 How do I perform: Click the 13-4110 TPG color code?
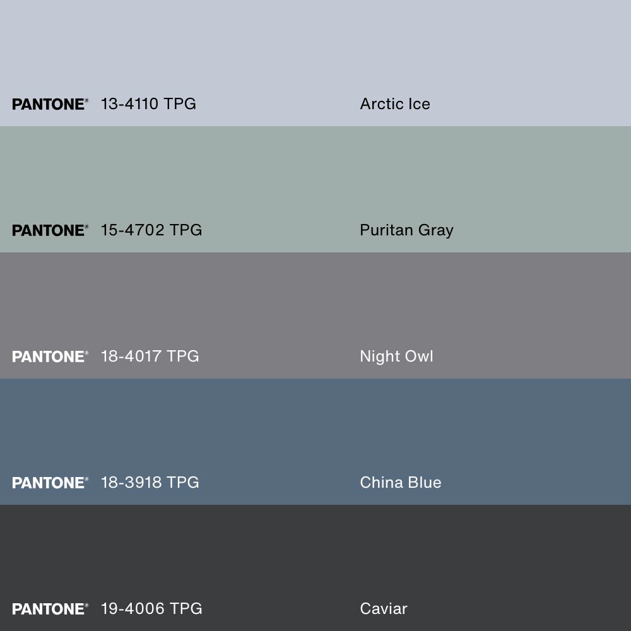[148, 104]
